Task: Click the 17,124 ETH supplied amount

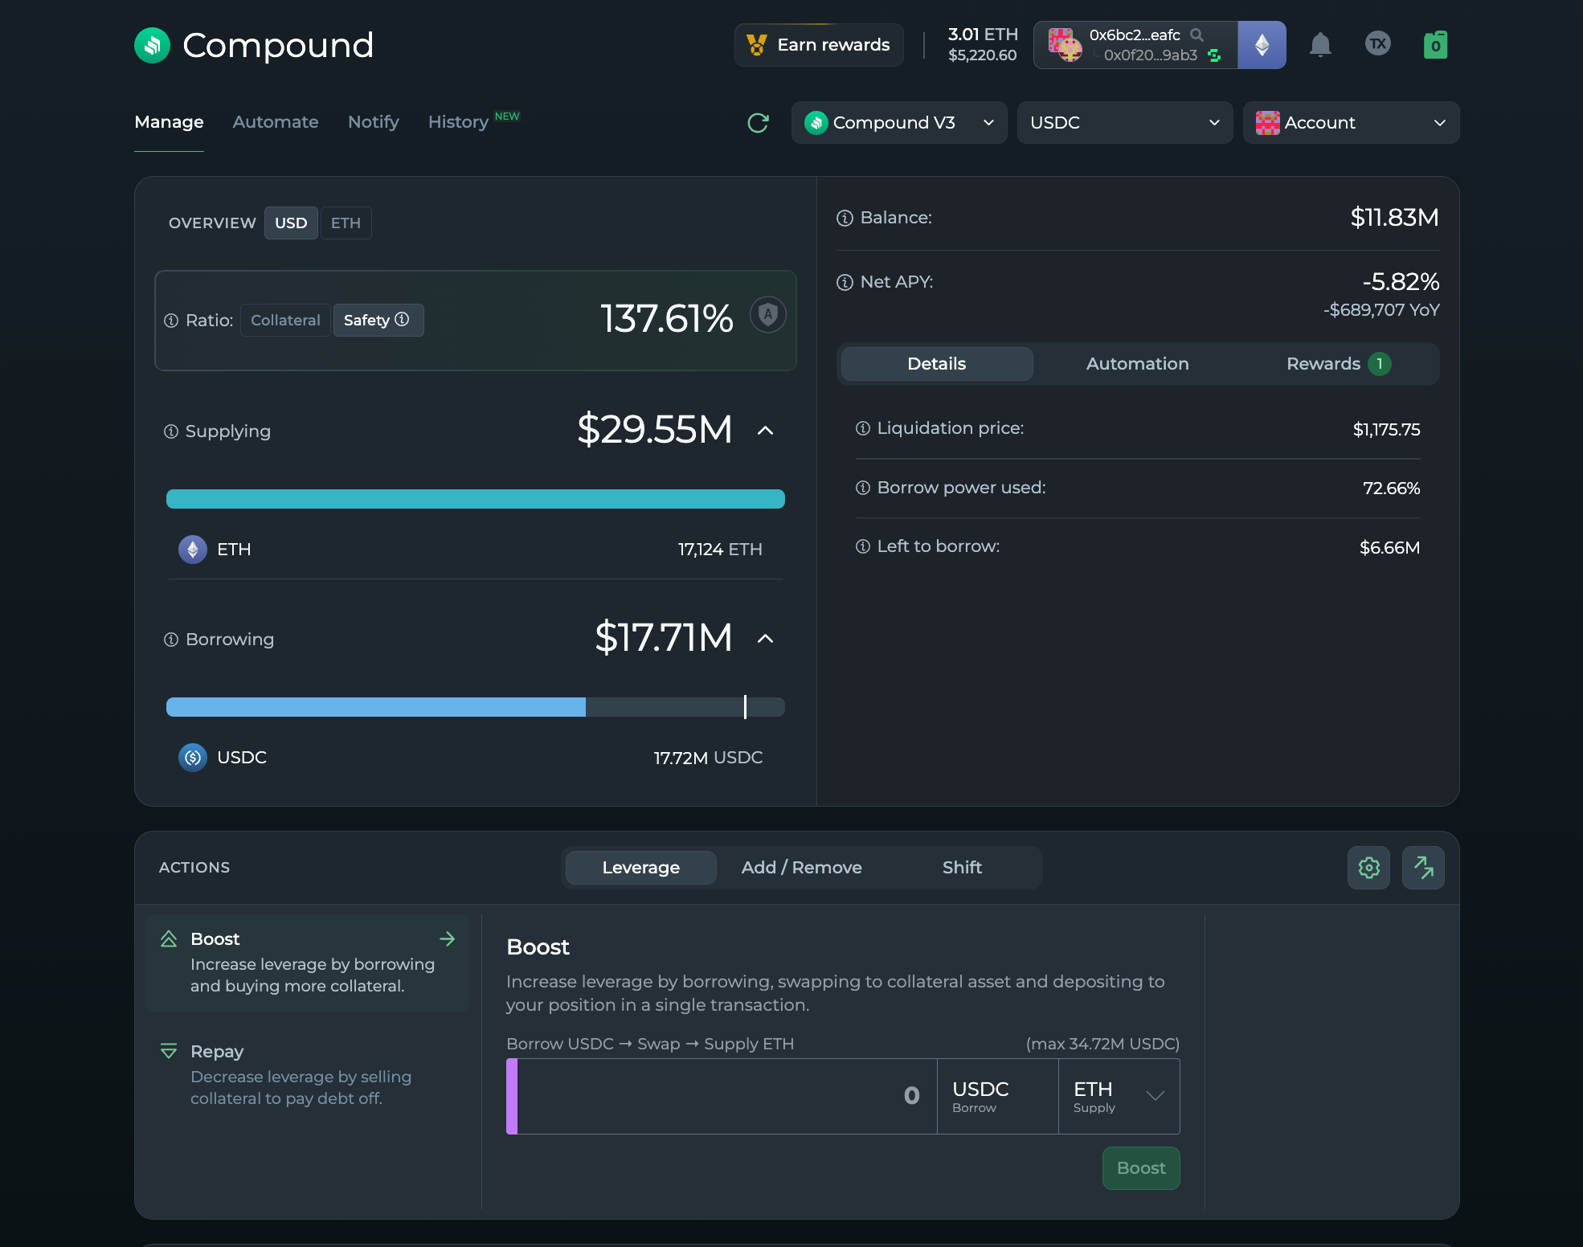Action: pyautogui.click(x=720, y=550)
